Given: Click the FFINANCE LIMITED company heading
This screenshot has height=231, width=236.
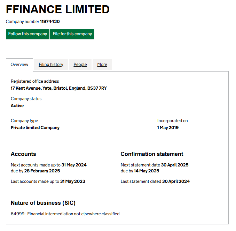Looking at the screenshot, I should click(58, 9).
